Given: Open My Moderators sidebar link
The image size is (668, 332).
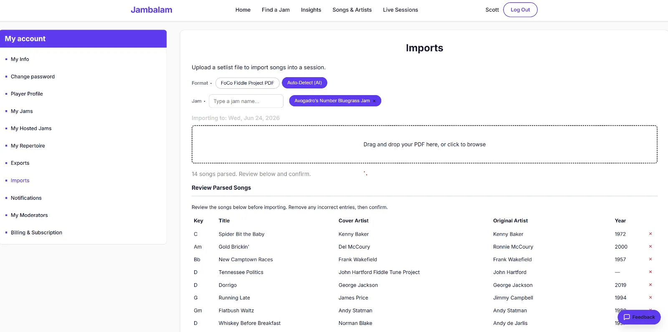Looking at the screenshot, I should (x=29, y=215).
